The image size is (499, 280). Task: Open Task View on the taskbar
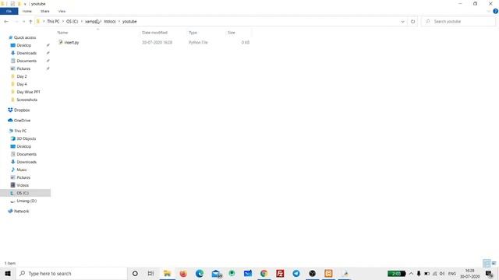(150, 273)
